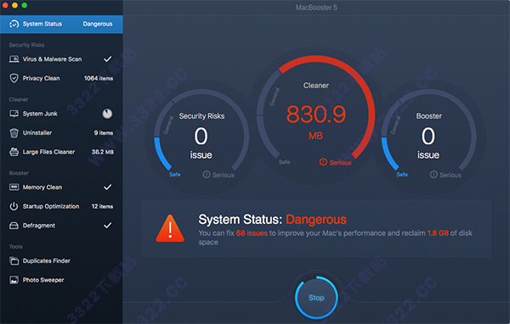
Task: Click the Booster 0 issue gauge
Action: click(x=428, y=137)
